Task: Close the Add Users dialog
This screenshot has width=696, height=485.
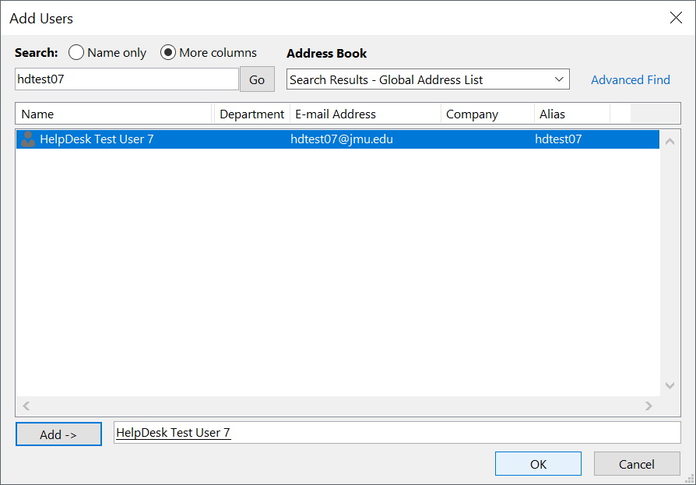Action: coord(676,18)
